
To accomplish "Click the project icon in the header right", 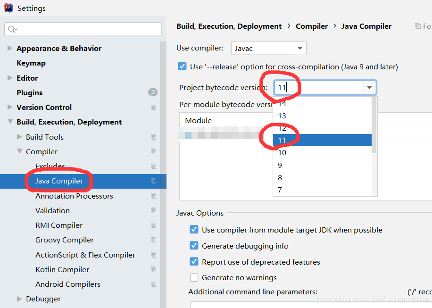I will 418,26.
